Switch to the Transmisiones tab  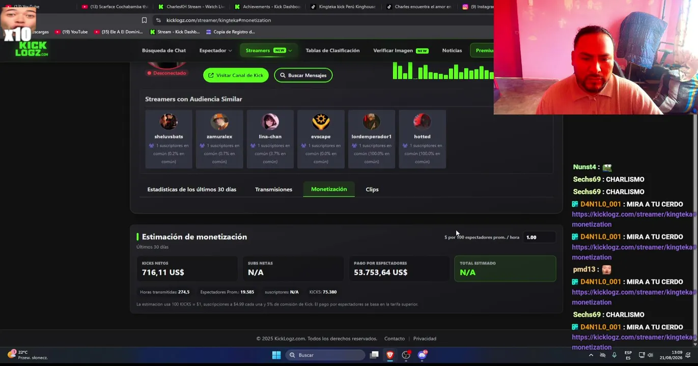273,190
